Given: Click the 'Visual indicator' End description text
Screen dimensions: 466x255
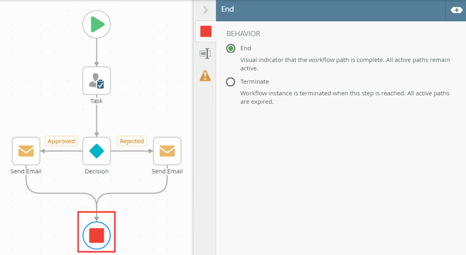Looking at the screenshot, I should pos(345,64).
